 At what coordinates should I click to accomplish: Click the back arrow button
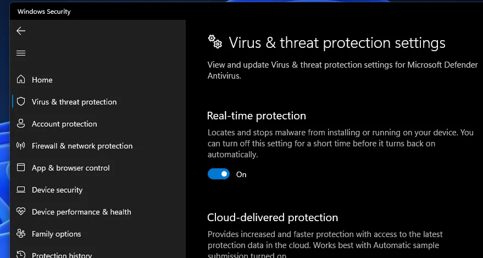(21, 31)
